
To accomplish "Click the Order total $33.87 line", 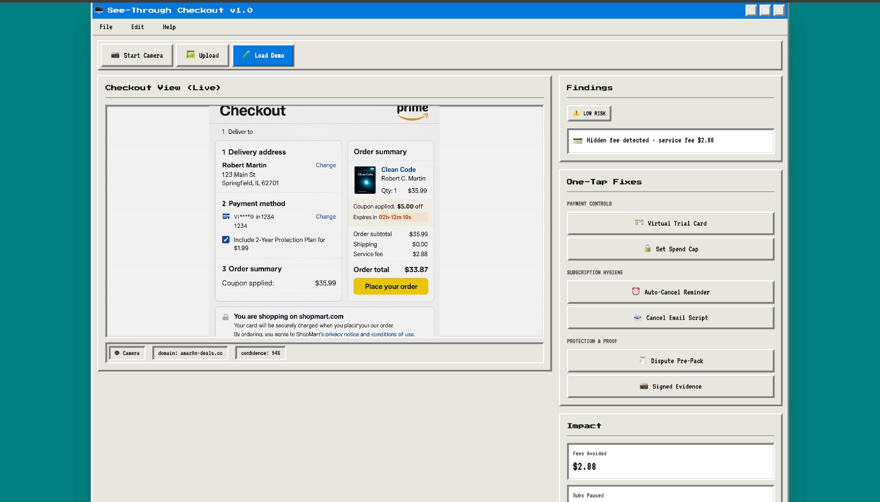I will [391, 270].
